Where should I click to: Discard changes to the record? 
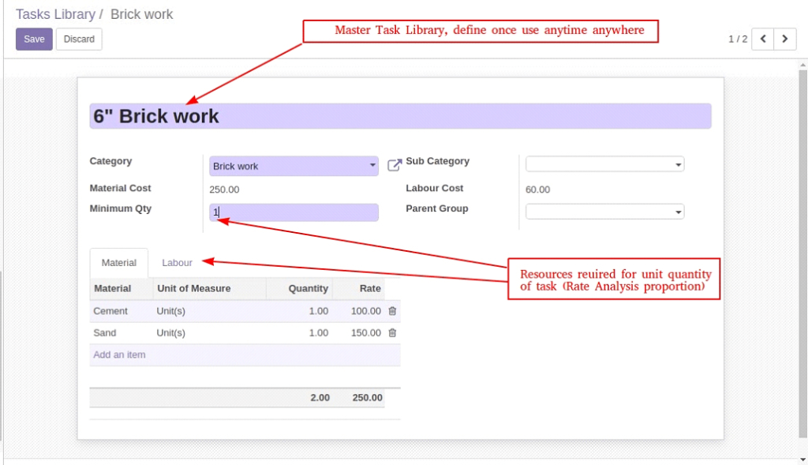78,39
